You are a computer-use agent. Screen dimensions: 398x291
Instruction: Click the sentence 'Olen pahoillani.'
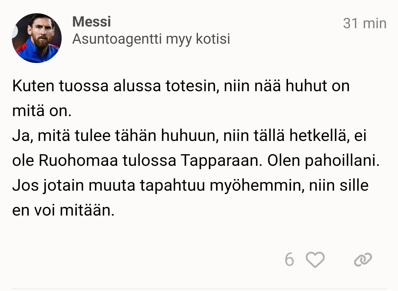click(323, 160)
